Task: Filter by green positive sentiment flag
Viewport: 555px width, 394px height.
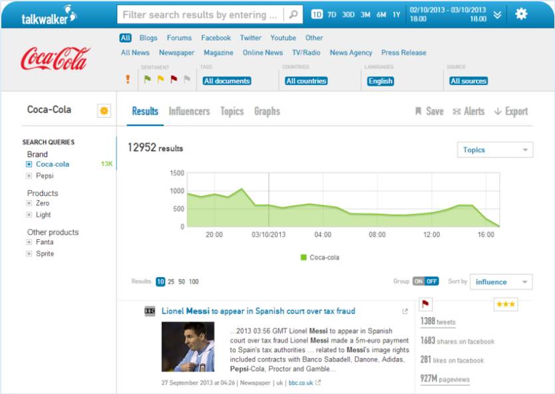Action: tap(147, 79)
